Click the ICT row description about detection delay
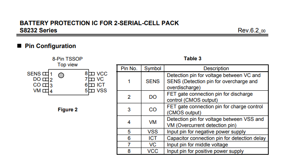The width and height of the screenshot is (287, 162). click(216, 138)
